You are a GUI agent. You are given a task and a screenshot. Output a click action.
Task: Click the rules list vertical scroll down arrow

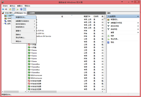(105, 90)
